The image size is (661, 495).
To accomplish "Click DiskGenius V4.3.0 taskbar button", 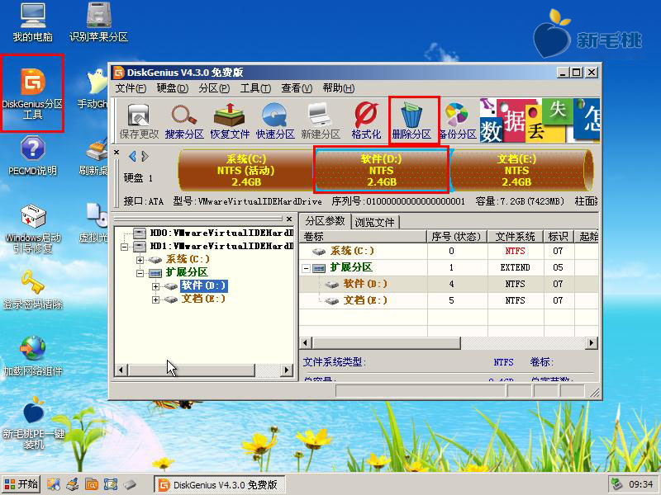I will [219, 484].
